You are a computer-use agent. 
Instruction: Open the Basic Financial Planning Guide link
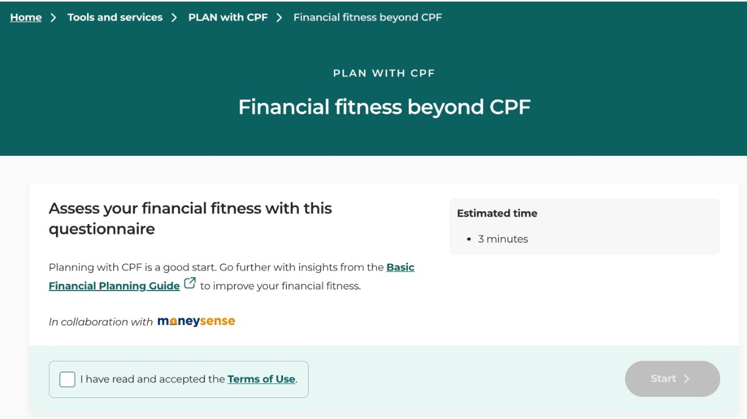232,277
